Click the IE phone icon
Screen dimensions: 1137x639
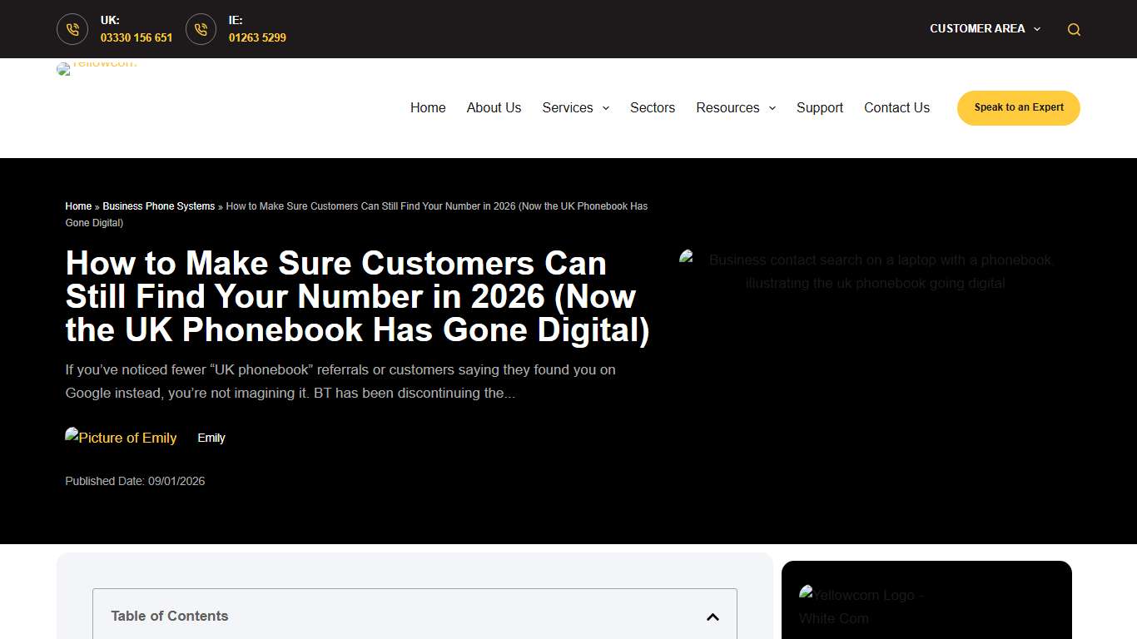point(201,29)
